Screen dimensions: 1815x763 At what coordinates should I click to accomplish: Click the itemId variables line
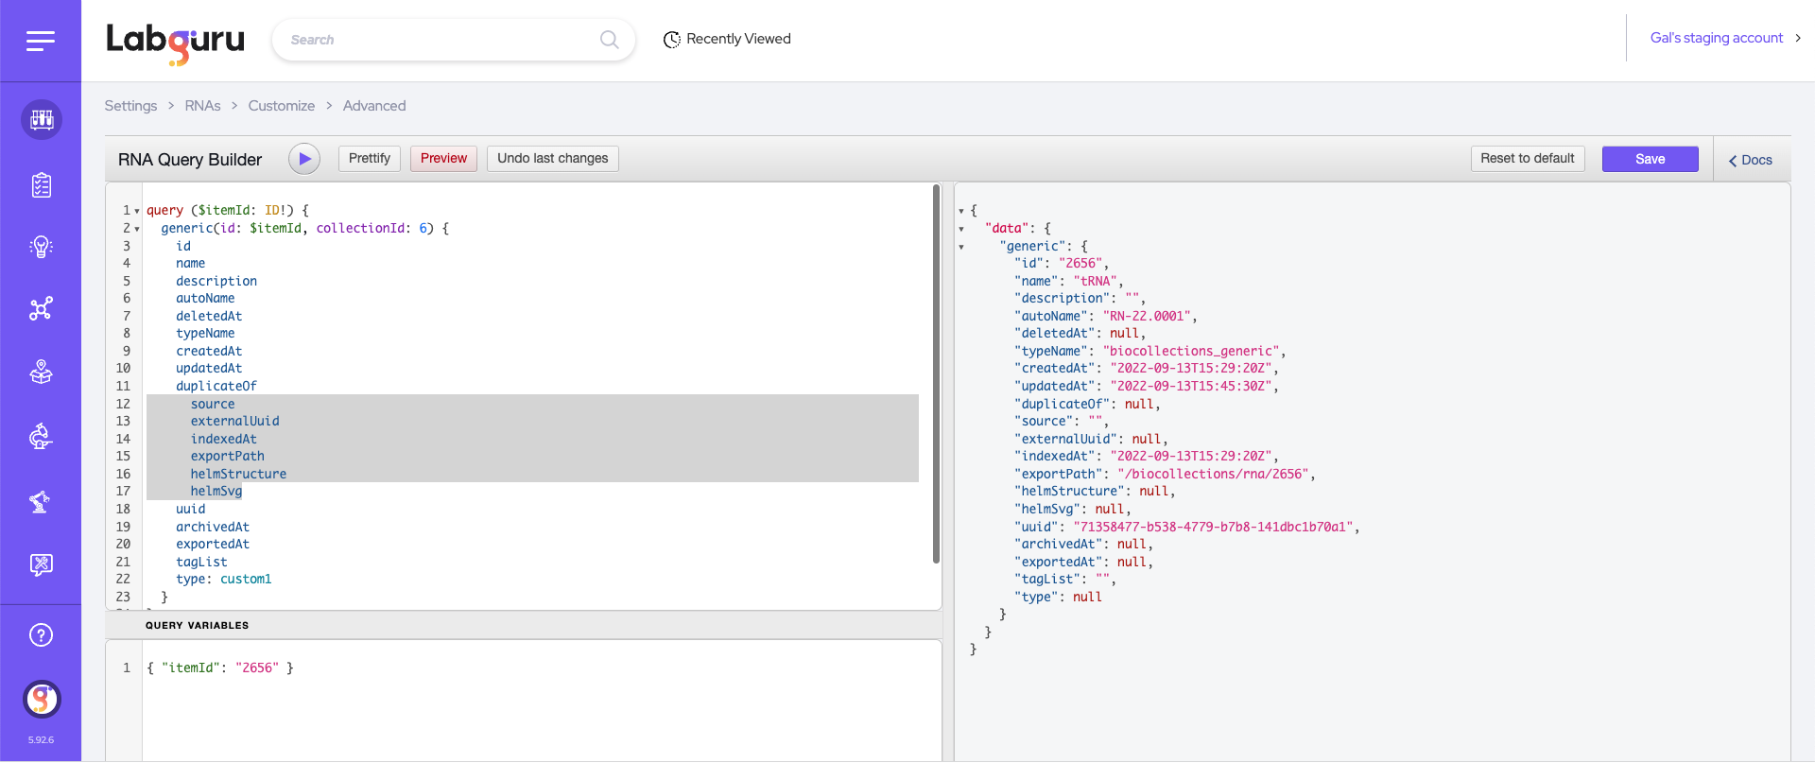click(220, 668)
